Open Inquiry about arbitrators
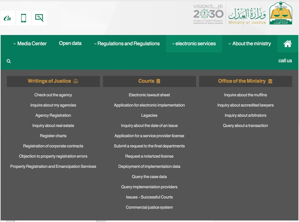This screenshot has width=299, height=222. coord(245,115)
